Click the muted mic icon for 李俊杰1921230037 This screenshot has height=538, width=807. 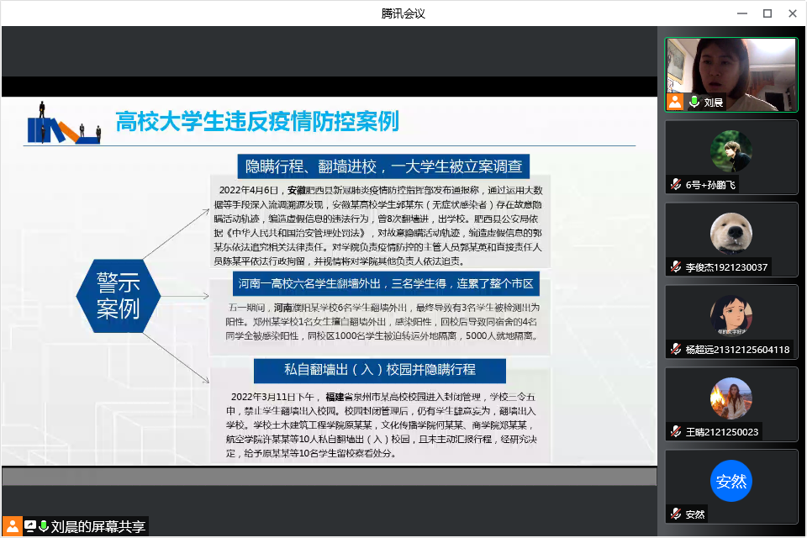pos(675,267)
